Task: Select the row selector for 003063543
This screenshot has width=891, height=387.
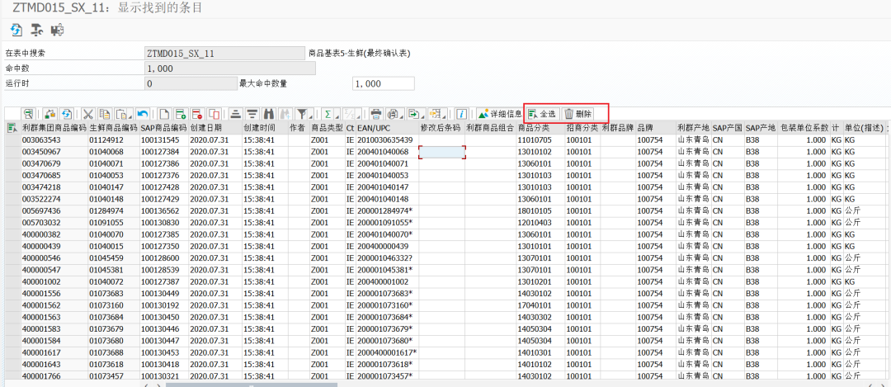Action: [x=12, y=139]
